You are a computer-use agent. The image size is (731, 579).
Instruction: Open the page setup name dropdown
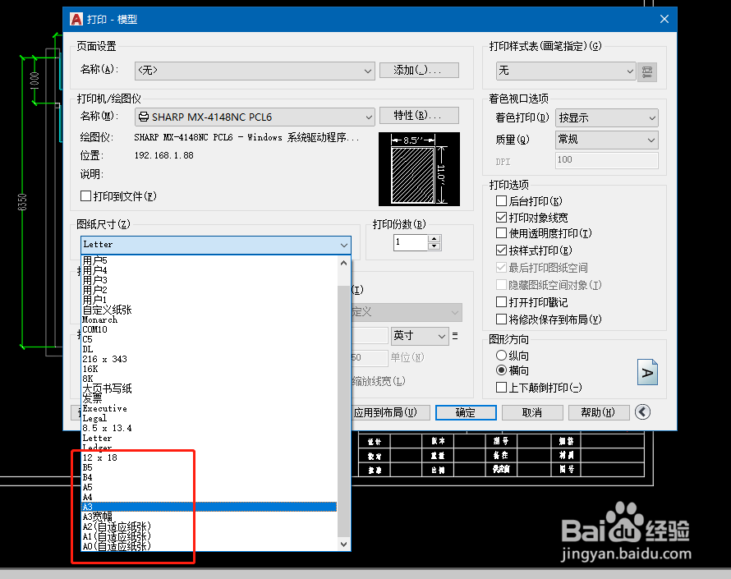(255, 71)
